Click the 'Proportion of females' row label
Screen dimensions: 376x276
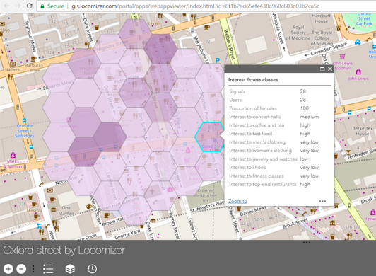253,108
